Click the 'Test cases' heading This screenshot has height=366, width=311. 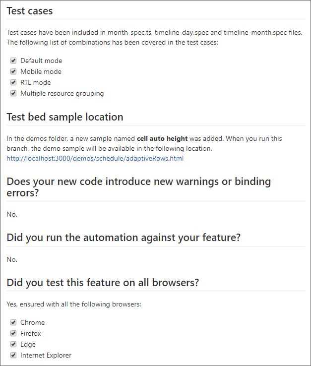[30, 11]
